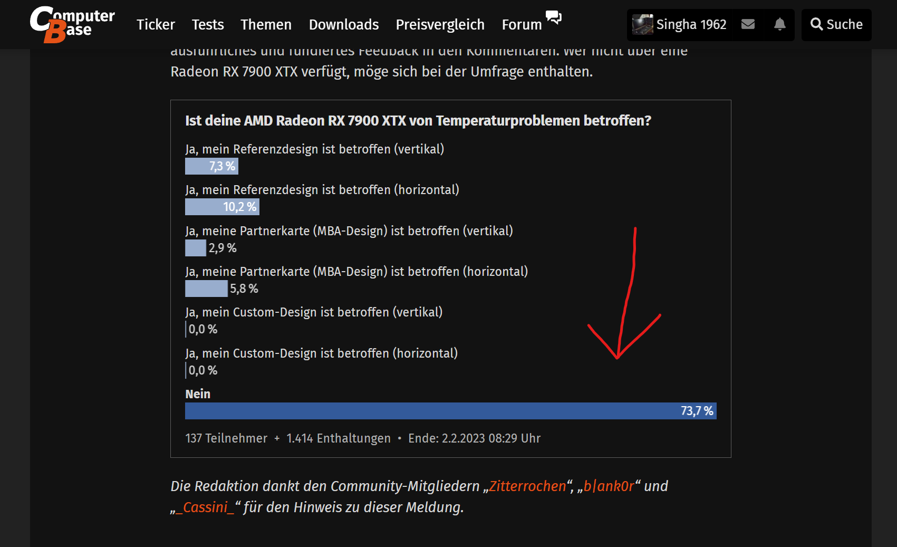
Task: Click 'Ja, mein Custom-Design ist betroffen (vertikal)'
Action: pos(314,312)
